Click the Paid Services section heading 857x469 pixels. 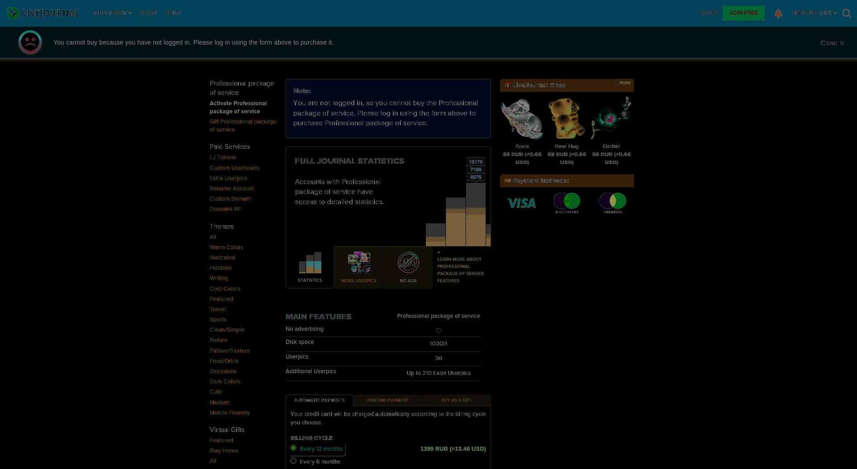click(230, 147)
